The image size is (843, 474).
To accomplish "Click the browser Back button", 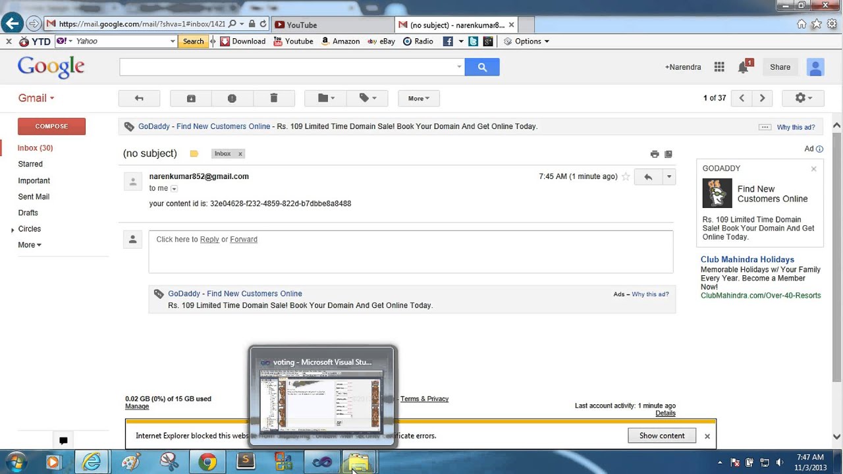I will pyautogui.click(x=12, y=24).
